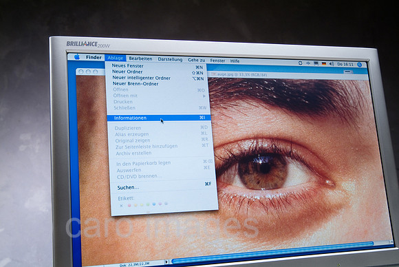Open Spotlight search magnifier icon
This screenshot has width=399, height=267.
click(359, 65)
